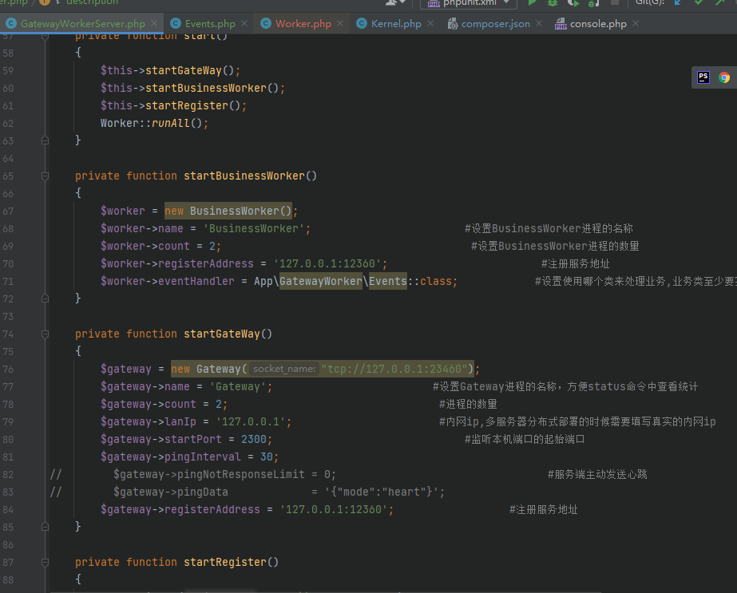The height and width of the screenshot is (593, 737).
Task: Open file in Chrome browser
Action: tap(724, 77)
